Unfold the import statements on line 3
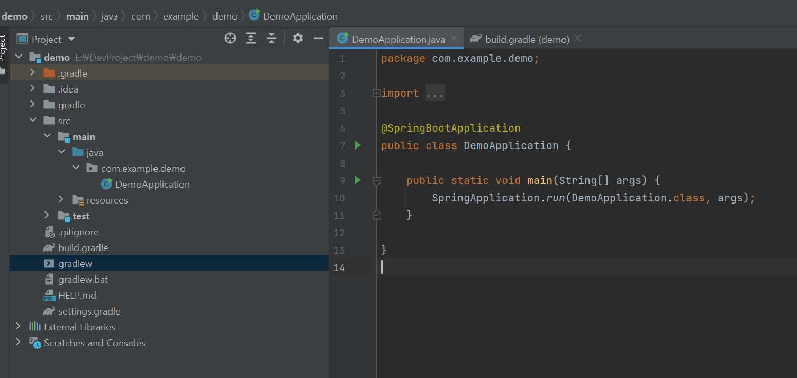 [x=376, y=93]
